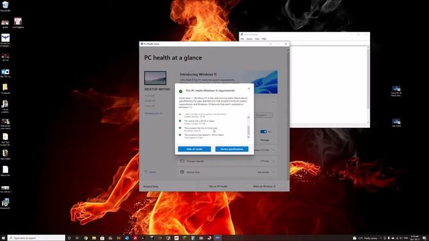Click the results list scroll up arrow
429x241 pixels.
tap(249, 117)
